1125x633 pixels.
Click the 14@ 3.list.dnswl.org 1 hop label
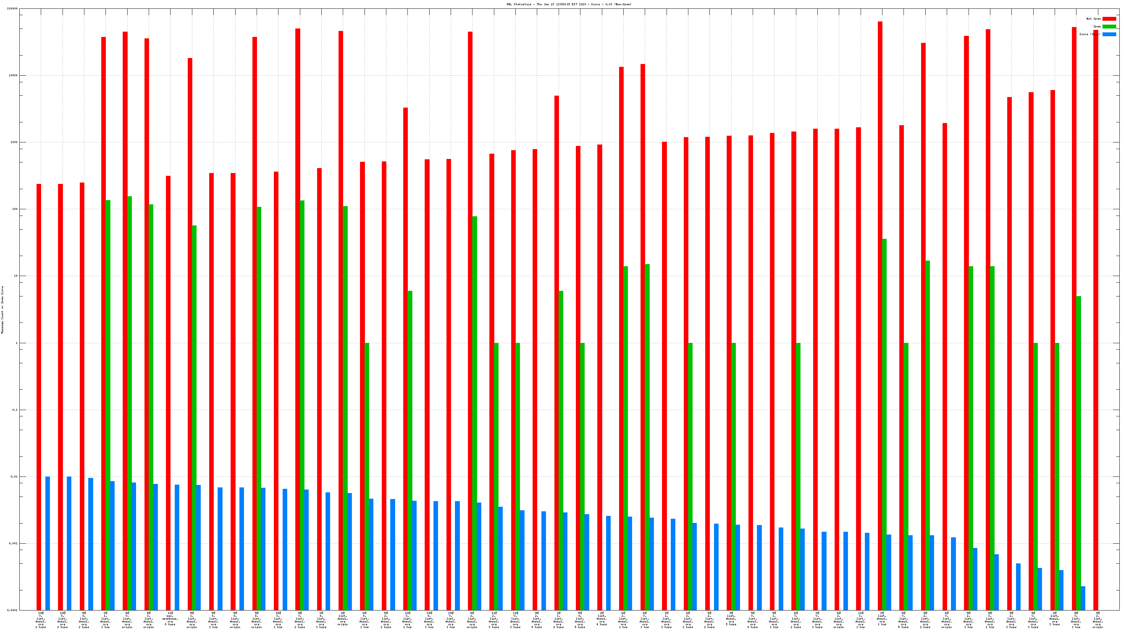pos(278,620)
